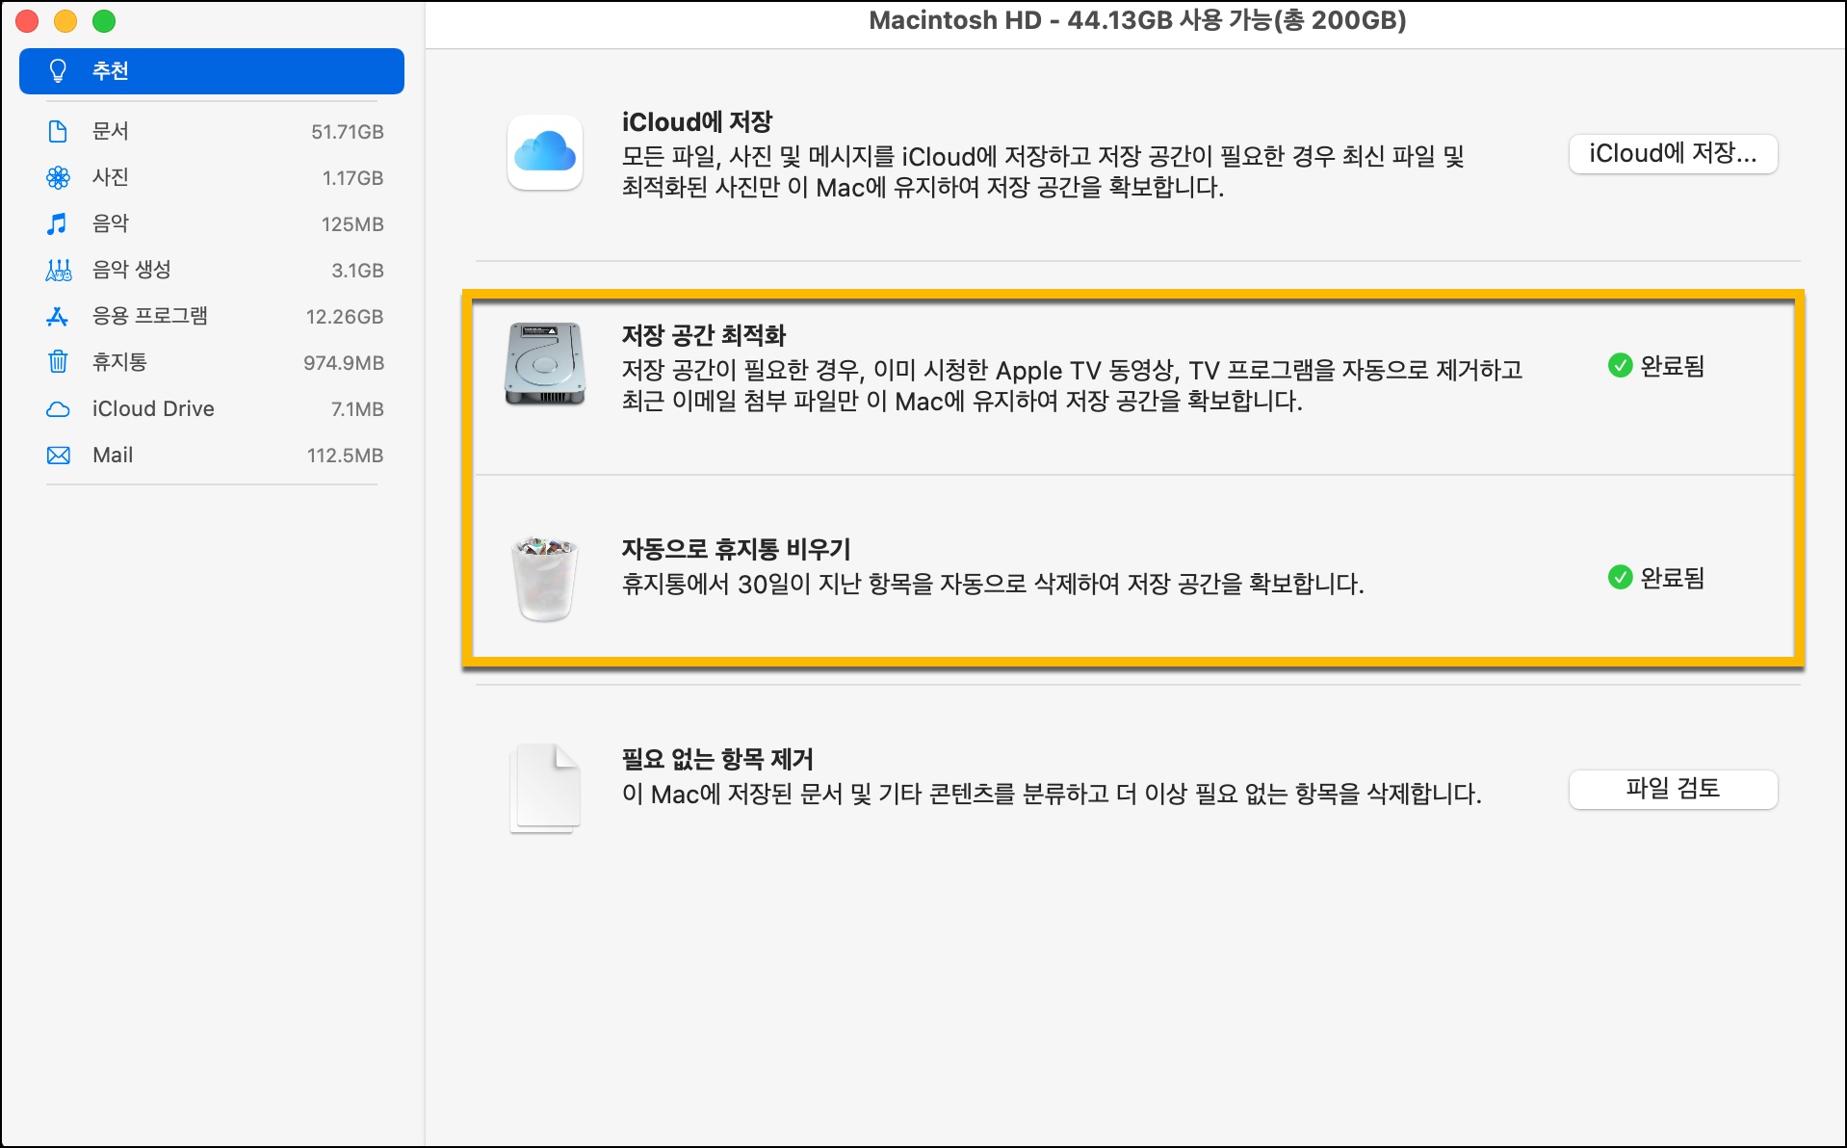
Task: Click the 3.1GB size value
Action: pyautogui.click(x=357, y=271)
